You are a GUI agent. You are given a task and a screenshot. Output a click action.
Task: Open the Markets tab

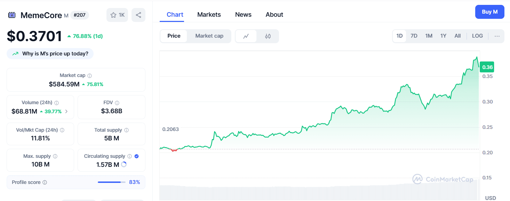209,15
